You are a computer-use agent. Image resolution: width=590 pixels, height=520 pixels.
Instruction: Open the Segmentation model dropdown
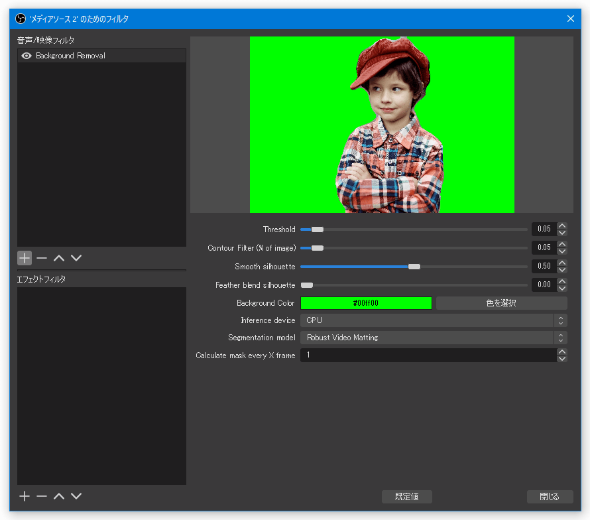click(434, 338)
